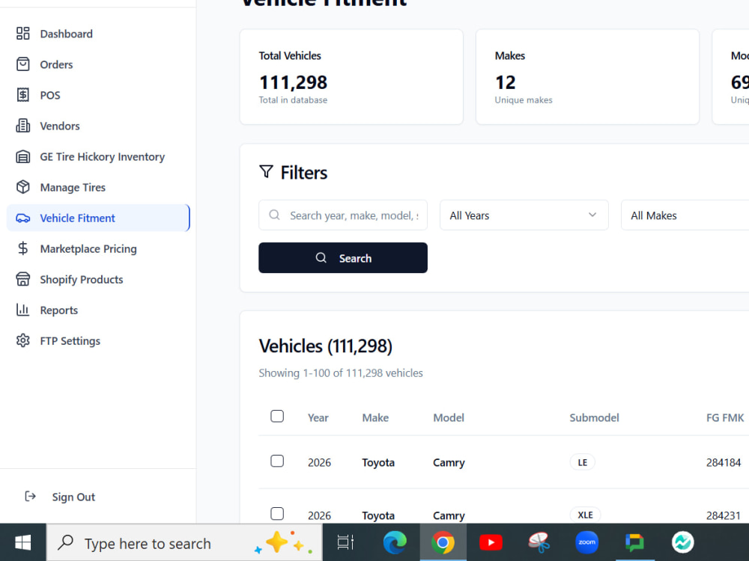Switch to Google Chrome on the taskbar
The image size is (749, 561).
coord(443,542)
